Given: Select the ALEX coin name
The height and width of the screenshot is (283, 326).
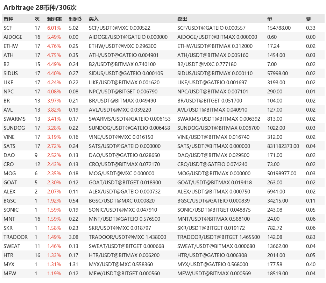Looking at the screenshot, I should pos(9,192).
